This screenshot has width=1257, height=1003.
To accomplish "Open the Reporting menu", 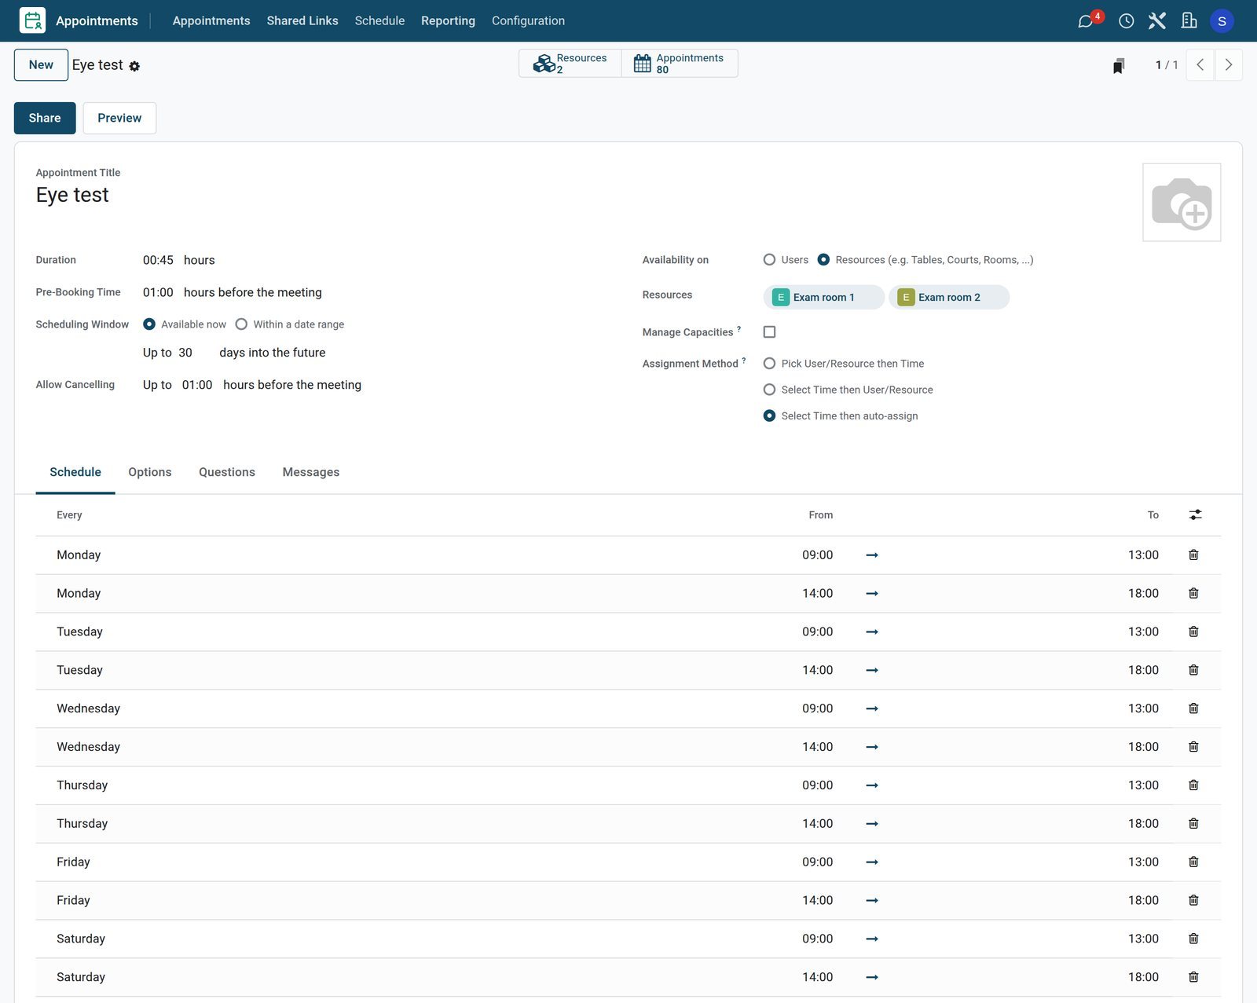I will pyautogui.click(x=448, y=21).
